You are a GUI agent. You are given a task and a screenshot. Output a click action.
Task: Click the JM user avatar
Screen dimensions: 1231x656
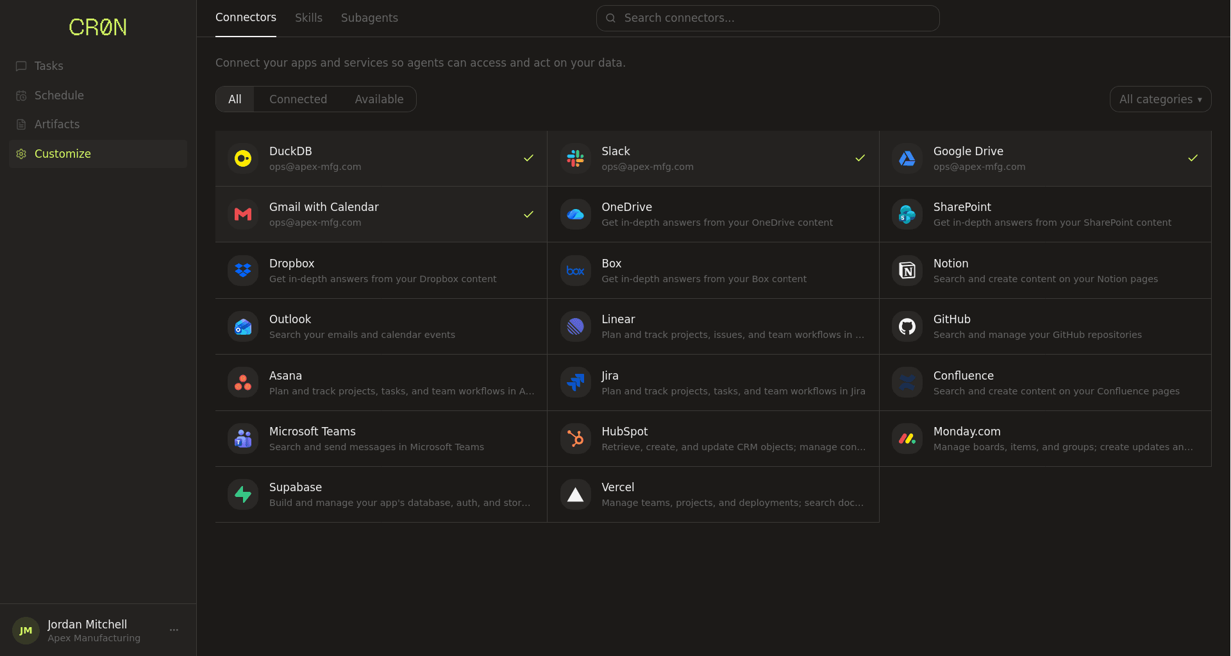tap(26, 630)
